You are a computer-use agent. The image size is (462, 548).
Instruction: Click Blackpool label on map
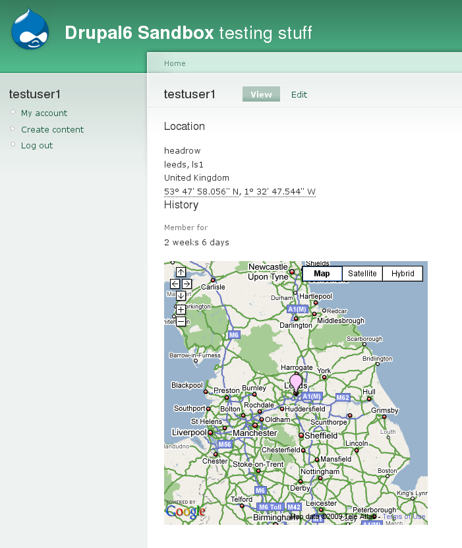pyautogui.click(x=187, y=385)
